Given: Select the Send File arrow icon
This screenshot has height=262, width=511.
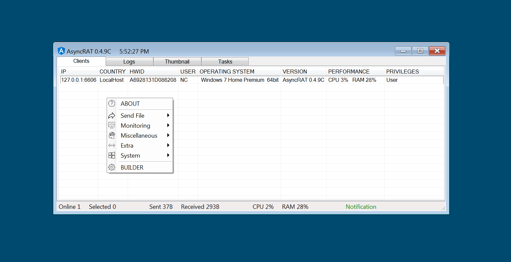Looking at the screenshot, I should [112, 115].
